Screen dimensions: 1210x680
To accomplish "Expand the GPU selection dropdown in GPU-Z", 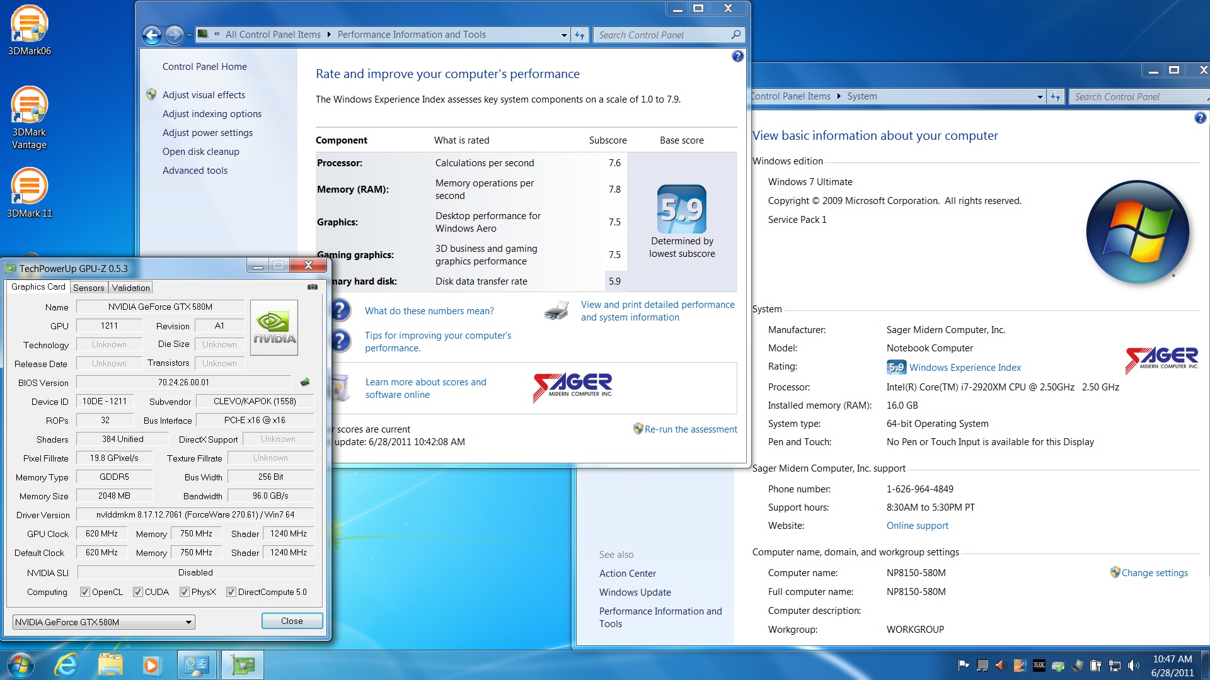I will pyautogui.click(x=188, y=622).
